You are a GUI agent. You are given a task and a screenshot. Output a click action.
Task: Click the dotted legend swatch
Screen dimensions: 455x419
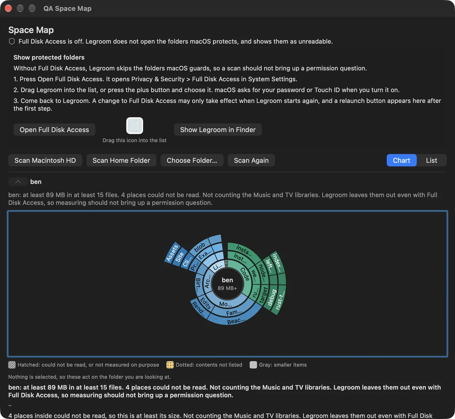tap(170, 365)
